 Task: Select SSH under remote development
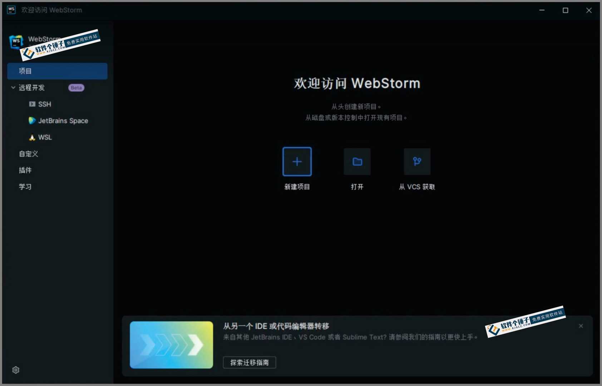(45, 104)
